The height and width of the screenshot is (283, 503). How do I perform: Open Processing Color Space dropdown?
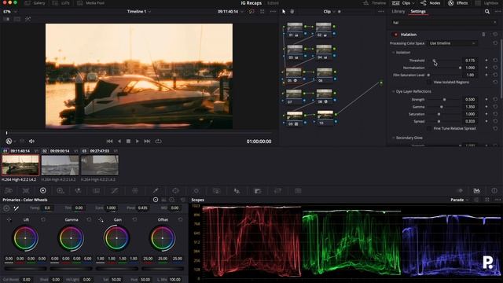click(x=452, y=43)
